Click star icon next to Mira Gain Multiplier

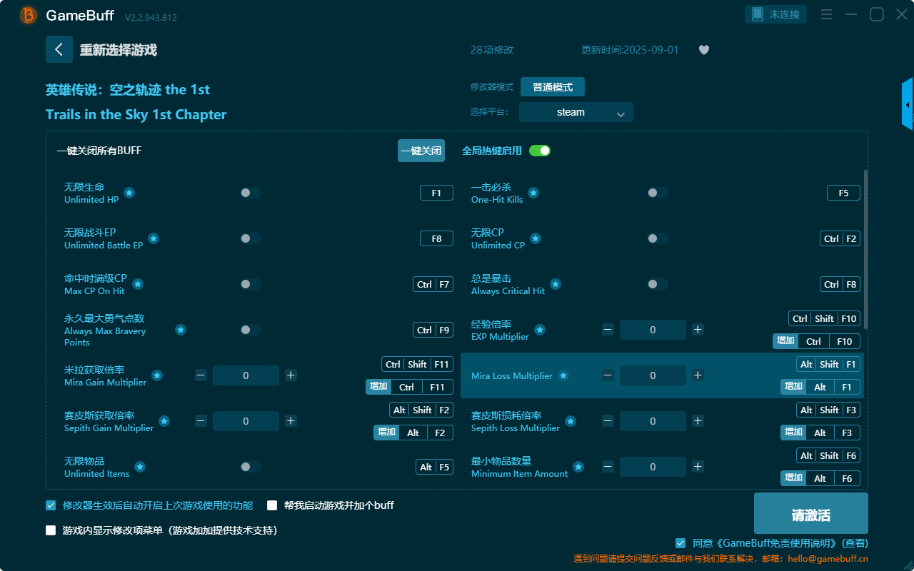click(157, 375)
